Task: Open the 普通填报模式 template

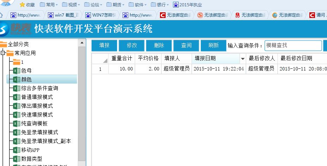Action: coord(37,97)
